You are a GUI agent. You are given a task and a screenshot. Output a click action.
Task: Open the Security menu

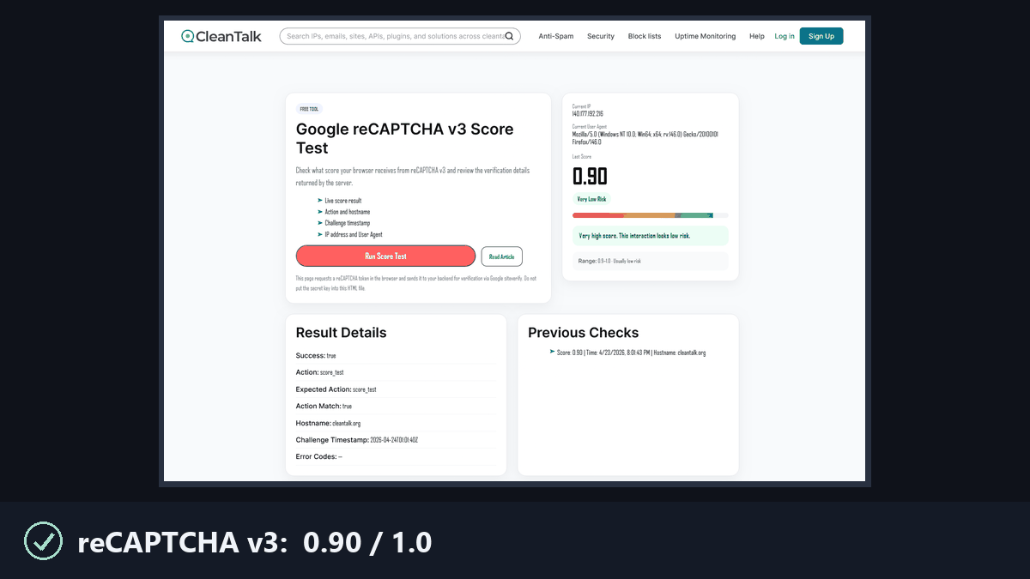click(x=601, y=36)
